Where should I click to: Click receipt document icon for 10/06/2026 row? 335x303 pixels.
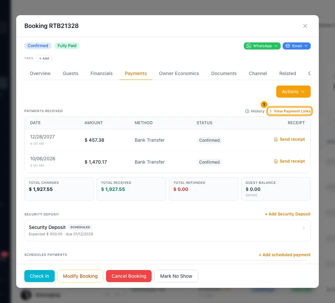pos(276,161)
